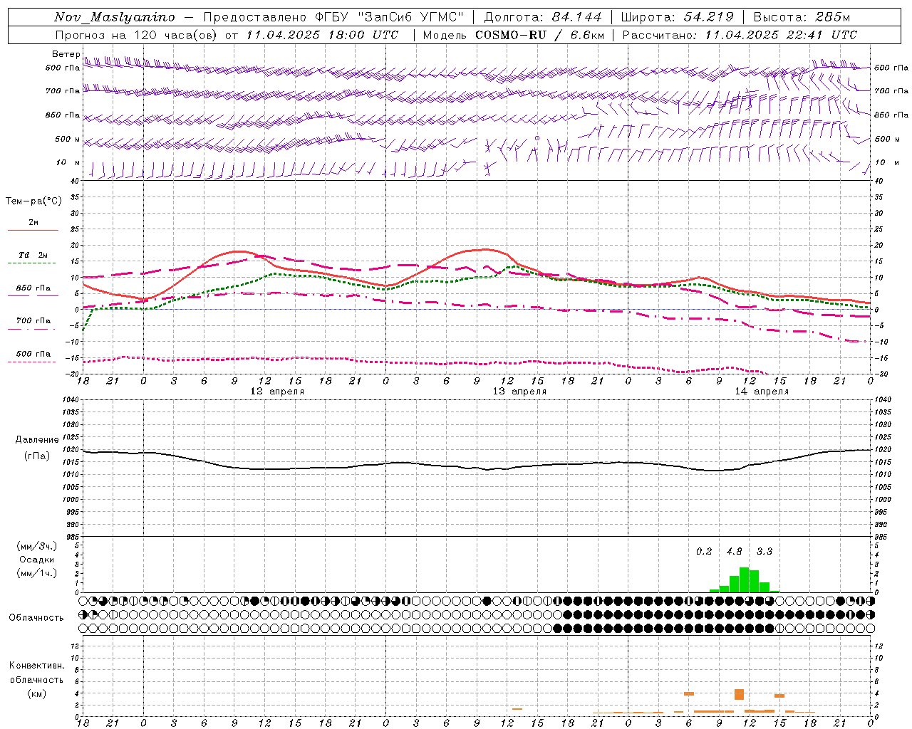Click the 'Тем-ра(°C)' temperature panel title
The width and height of the screenshot is (912, 729).
[33, 201]
